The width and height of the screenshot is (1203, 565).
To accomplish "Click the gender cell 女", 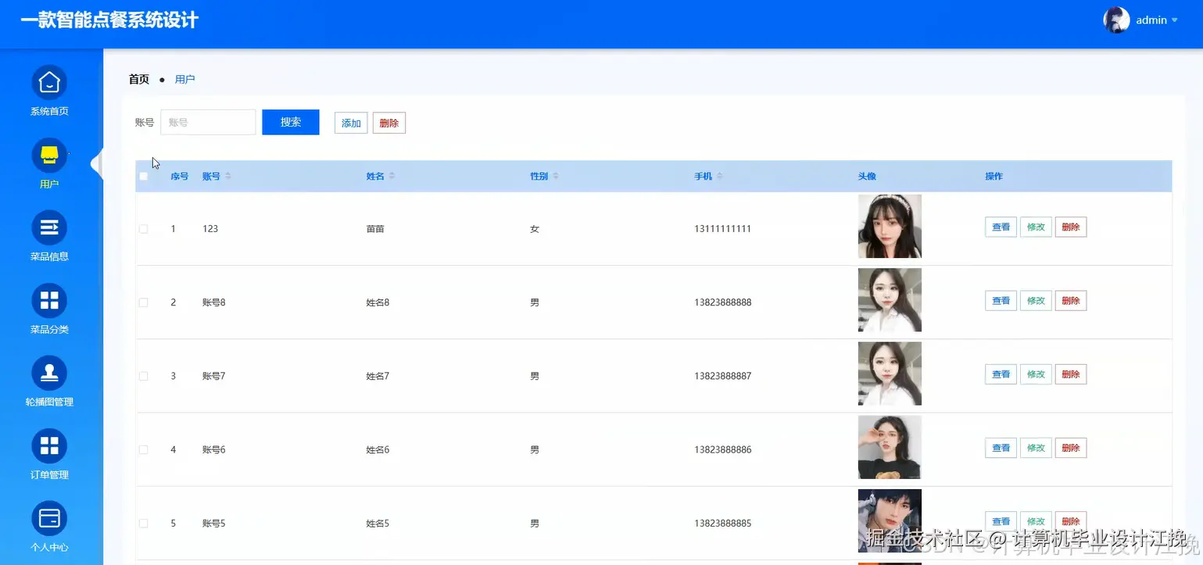I will pyautogui.click(x=535, y=229).
